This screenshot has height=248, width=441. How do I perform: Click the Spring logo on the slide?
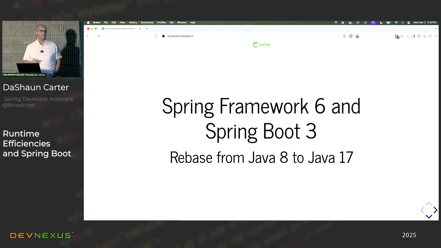(261, 44)
